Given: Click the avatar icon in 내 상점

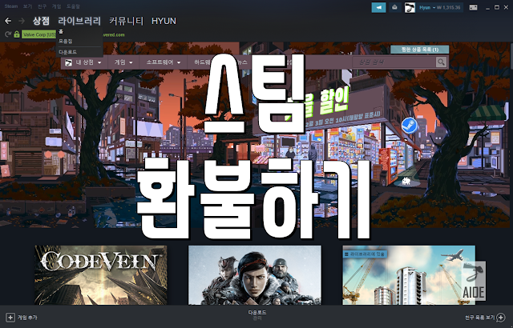Looking at the screenshot, I should (68, 62).
